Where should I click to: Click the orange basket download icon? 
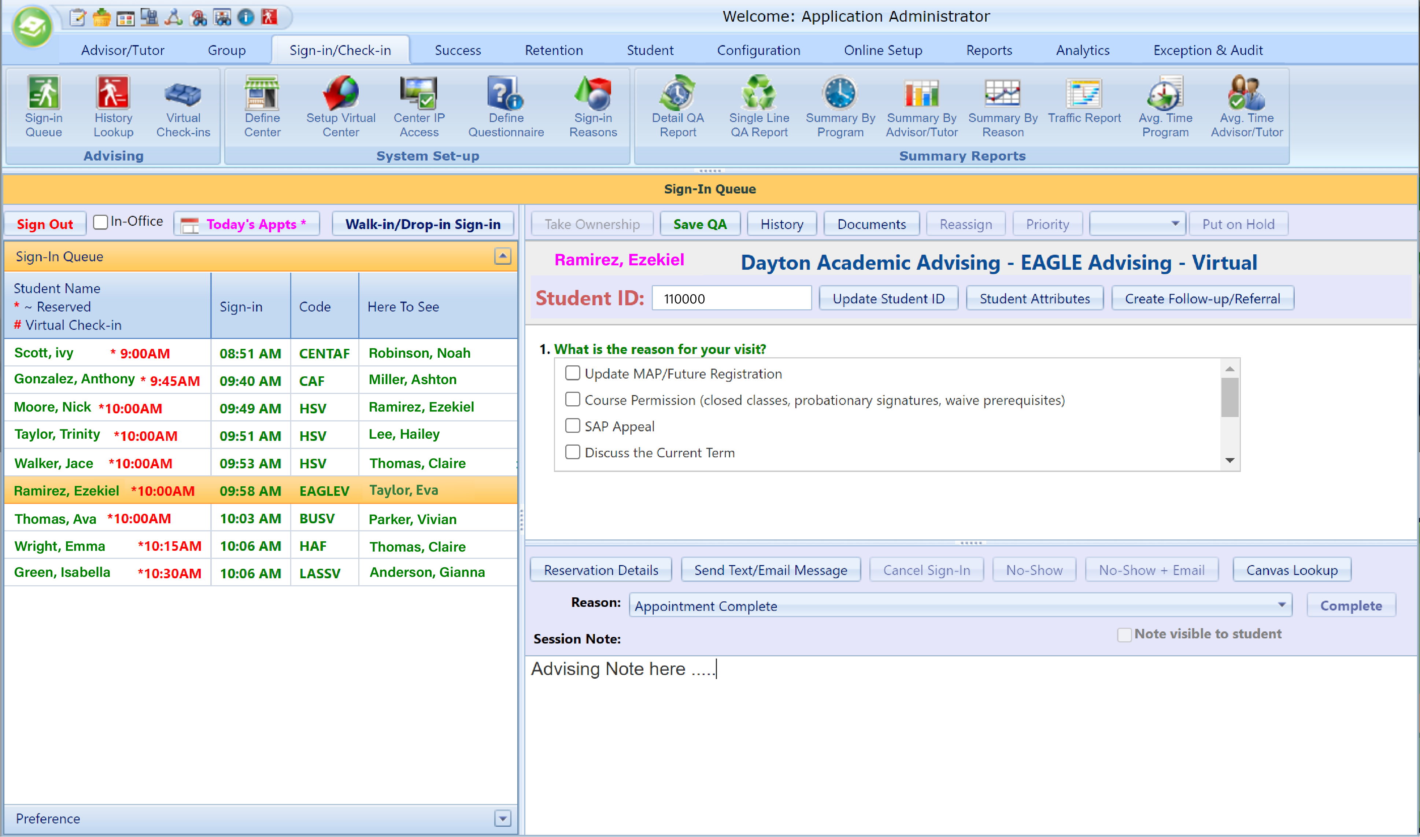[101, 18]
